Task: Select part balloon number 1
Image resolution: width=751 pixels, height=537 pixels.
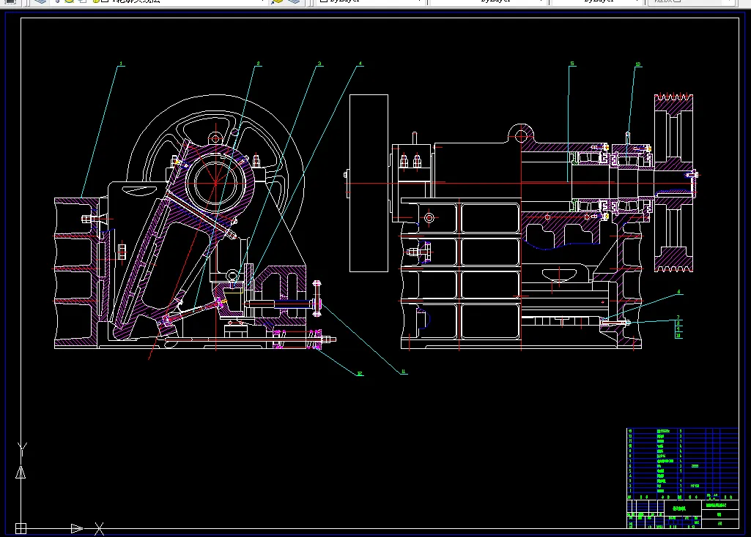Action: coord(121,64)
